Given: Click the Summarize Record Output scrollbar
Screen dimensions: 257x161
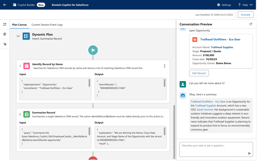Looking at the screenshot, I should pyautogui.click(x=164, y=131).
